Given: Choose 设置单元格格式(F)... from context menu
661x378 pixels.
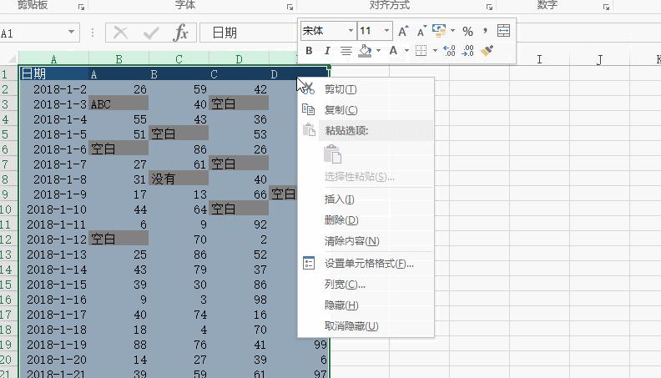Looking at the screenshot, I should [x=366, y=264].
